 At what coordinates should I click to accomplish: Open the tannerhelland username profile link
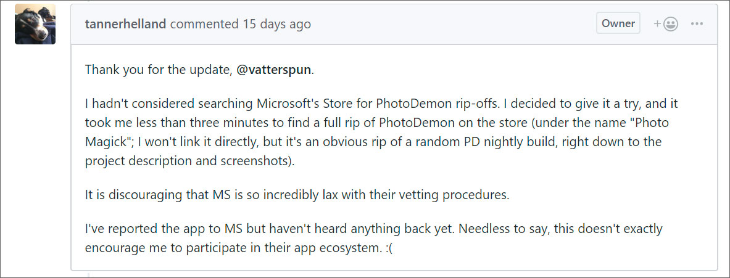click(126, 24)
